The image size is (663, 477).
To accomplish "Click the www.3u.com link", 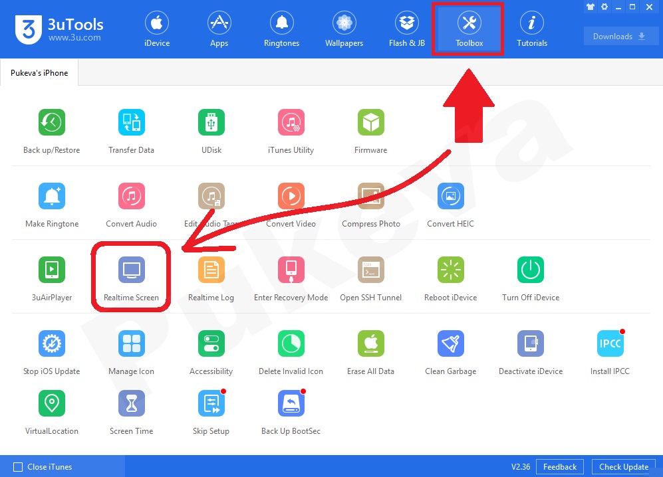I will tap(74, 38).
